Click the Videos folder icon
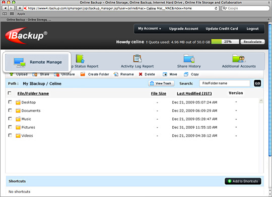 [18, 136]
